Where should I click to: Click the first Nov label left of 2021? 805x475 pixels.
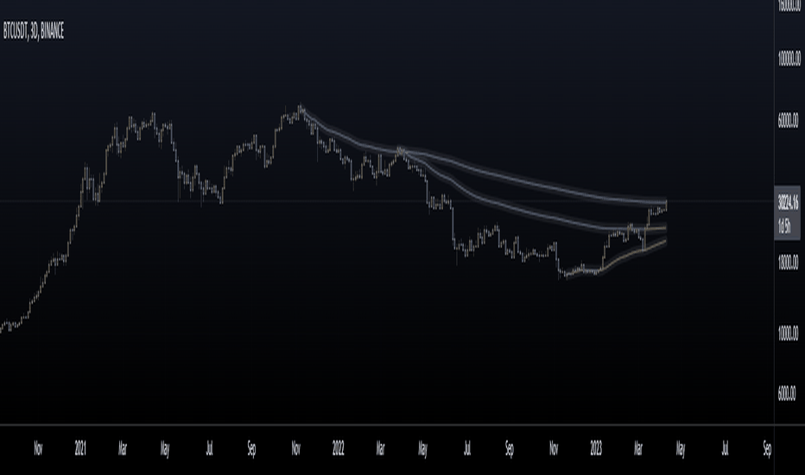pyautogui.click(x=38, y=449)
